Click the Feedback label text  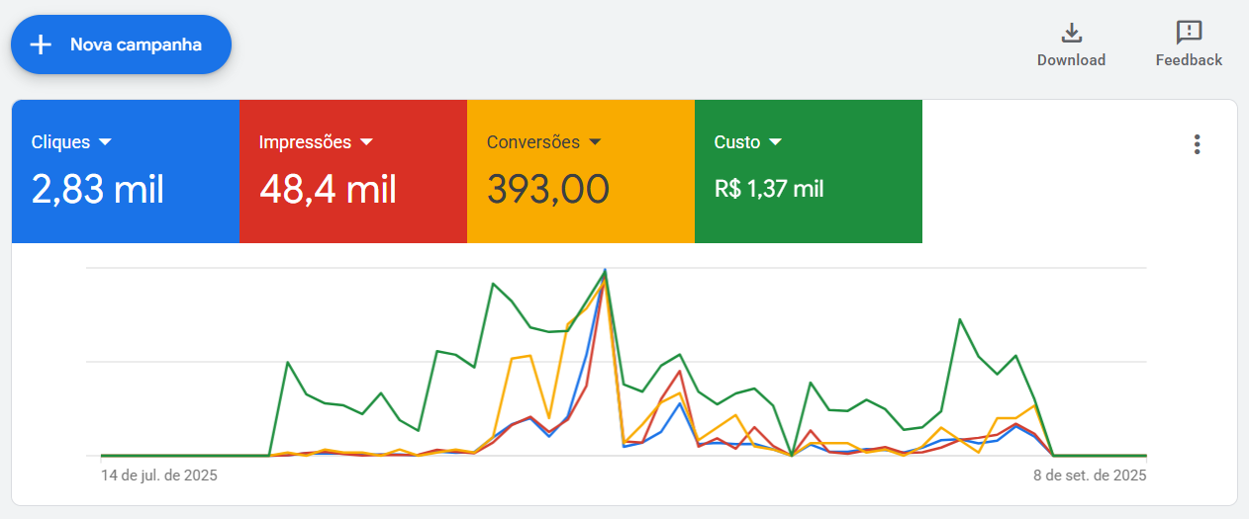[x=1189, y=60]
